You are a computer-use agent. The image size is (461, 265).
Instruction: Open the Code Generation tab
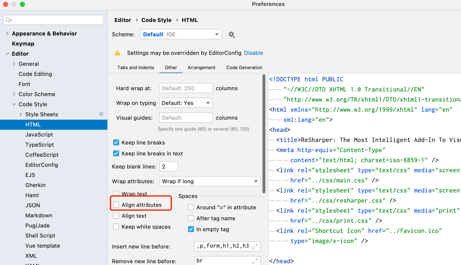click(x=244, y=67)
